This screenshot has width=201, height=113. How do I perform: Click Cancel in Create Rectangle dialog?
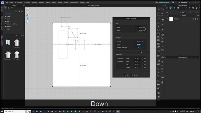pyautogui.click(x=135, y=75)
